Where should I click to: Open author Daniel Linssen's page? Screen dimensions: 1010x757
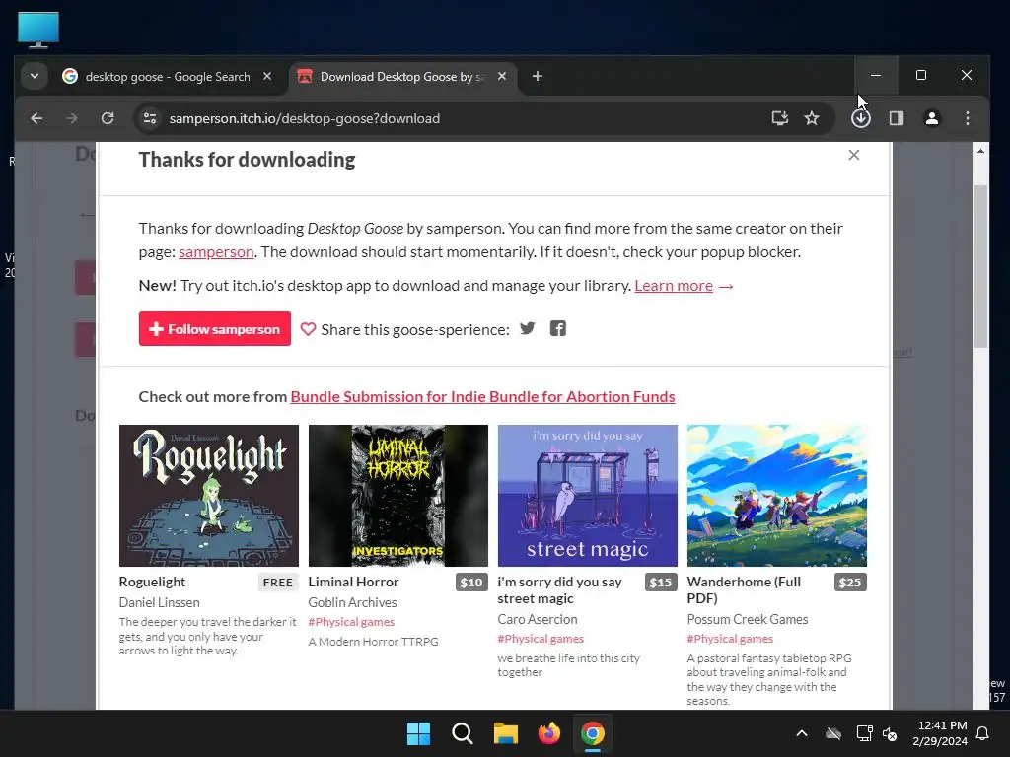click(159, 602)
